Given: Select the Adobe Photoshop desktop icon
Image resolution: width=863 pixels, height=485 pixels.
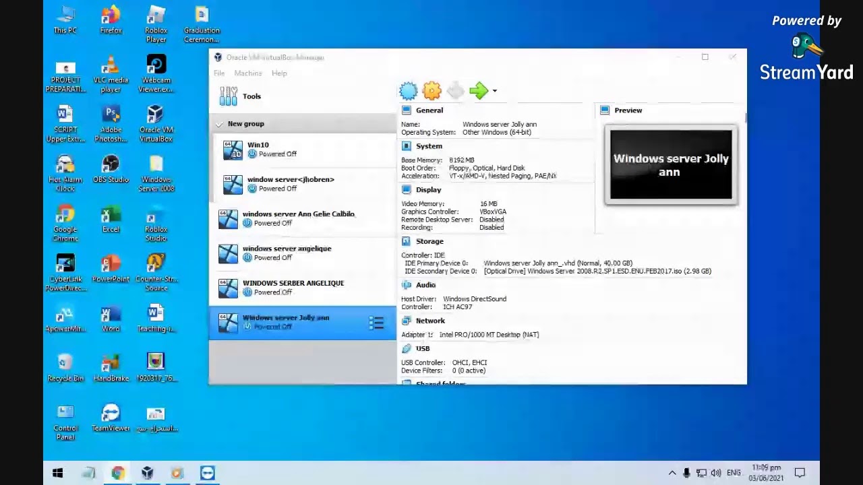Looking at the screenshot, I should click(111, 125).
